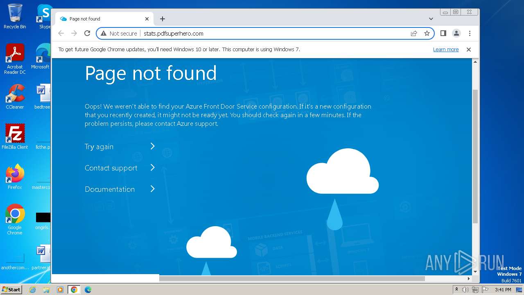The image size is (524, 295).
Task: Open Firefox desktop shortcut
Action: tap(15, 177)
